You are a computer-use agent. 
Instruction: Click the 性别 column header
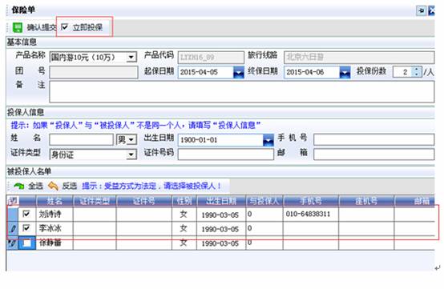tap(184, 201)
